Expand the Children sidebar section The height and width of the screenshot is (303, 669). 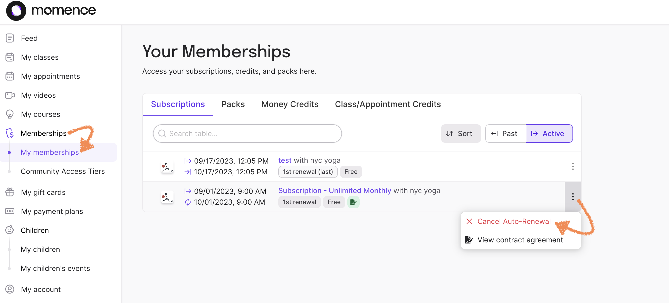(35, 230)
